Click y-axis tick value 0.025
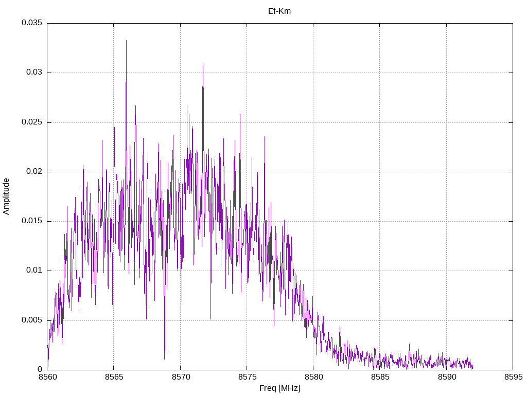Viewport: 527px width, 395px height. [x=32, y=122]
